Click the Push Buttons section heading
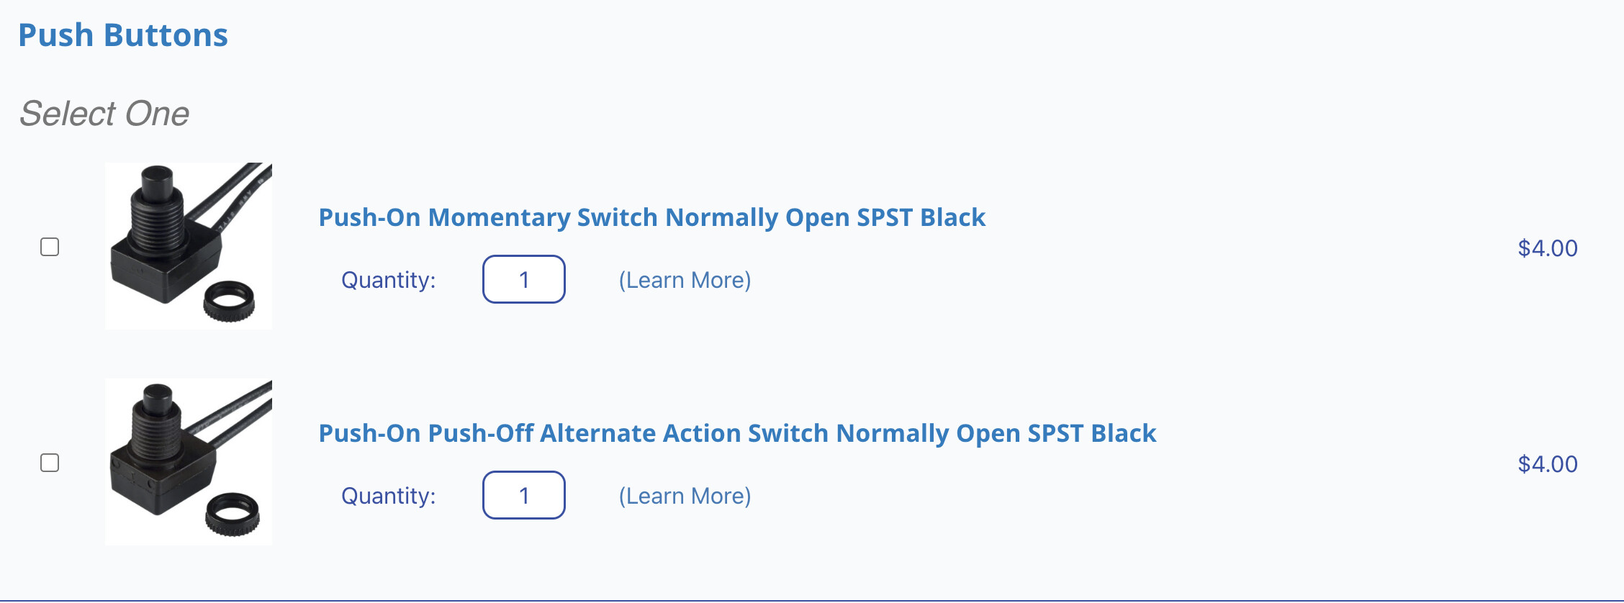 click(123, 35)
